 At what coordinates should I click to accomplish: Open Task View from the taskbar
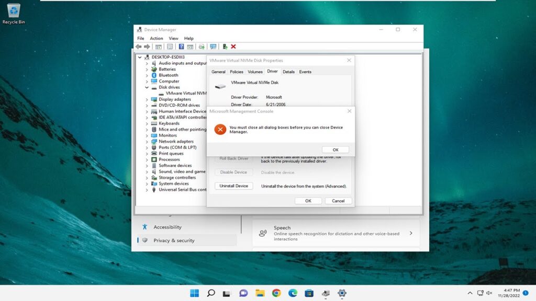227,293
